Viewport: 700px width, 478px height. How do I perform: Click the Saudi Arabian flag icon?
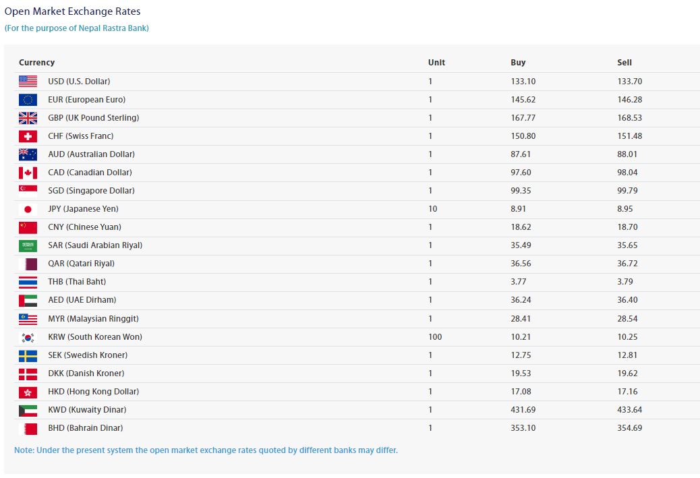[28, 245]
